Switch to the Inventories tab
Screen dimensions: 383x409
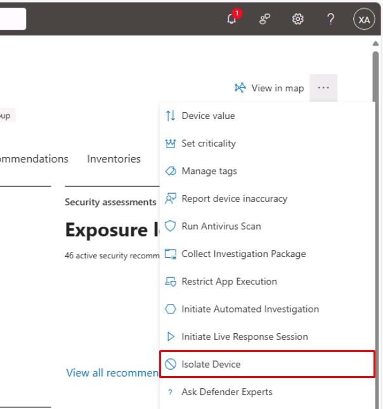(x=114, y=159)
